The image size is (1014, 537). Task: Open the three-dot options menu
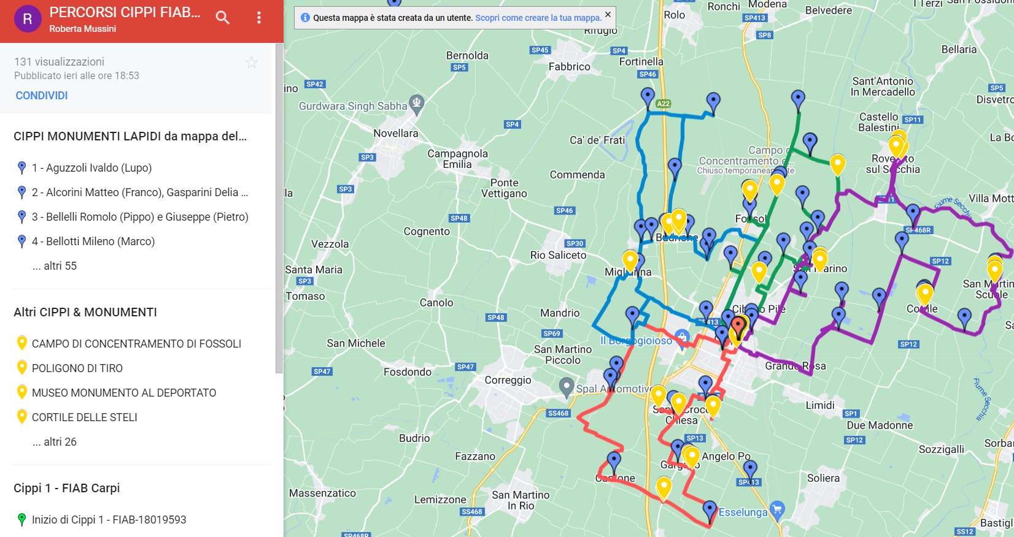point(259,18)
